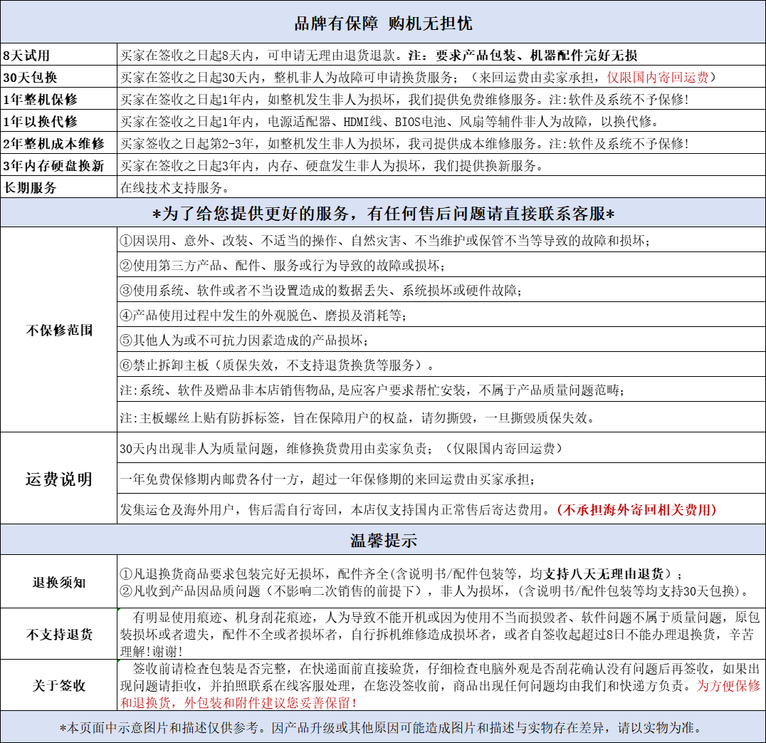Click the 3年内存硬盘换新 label cell

[58, 165]
